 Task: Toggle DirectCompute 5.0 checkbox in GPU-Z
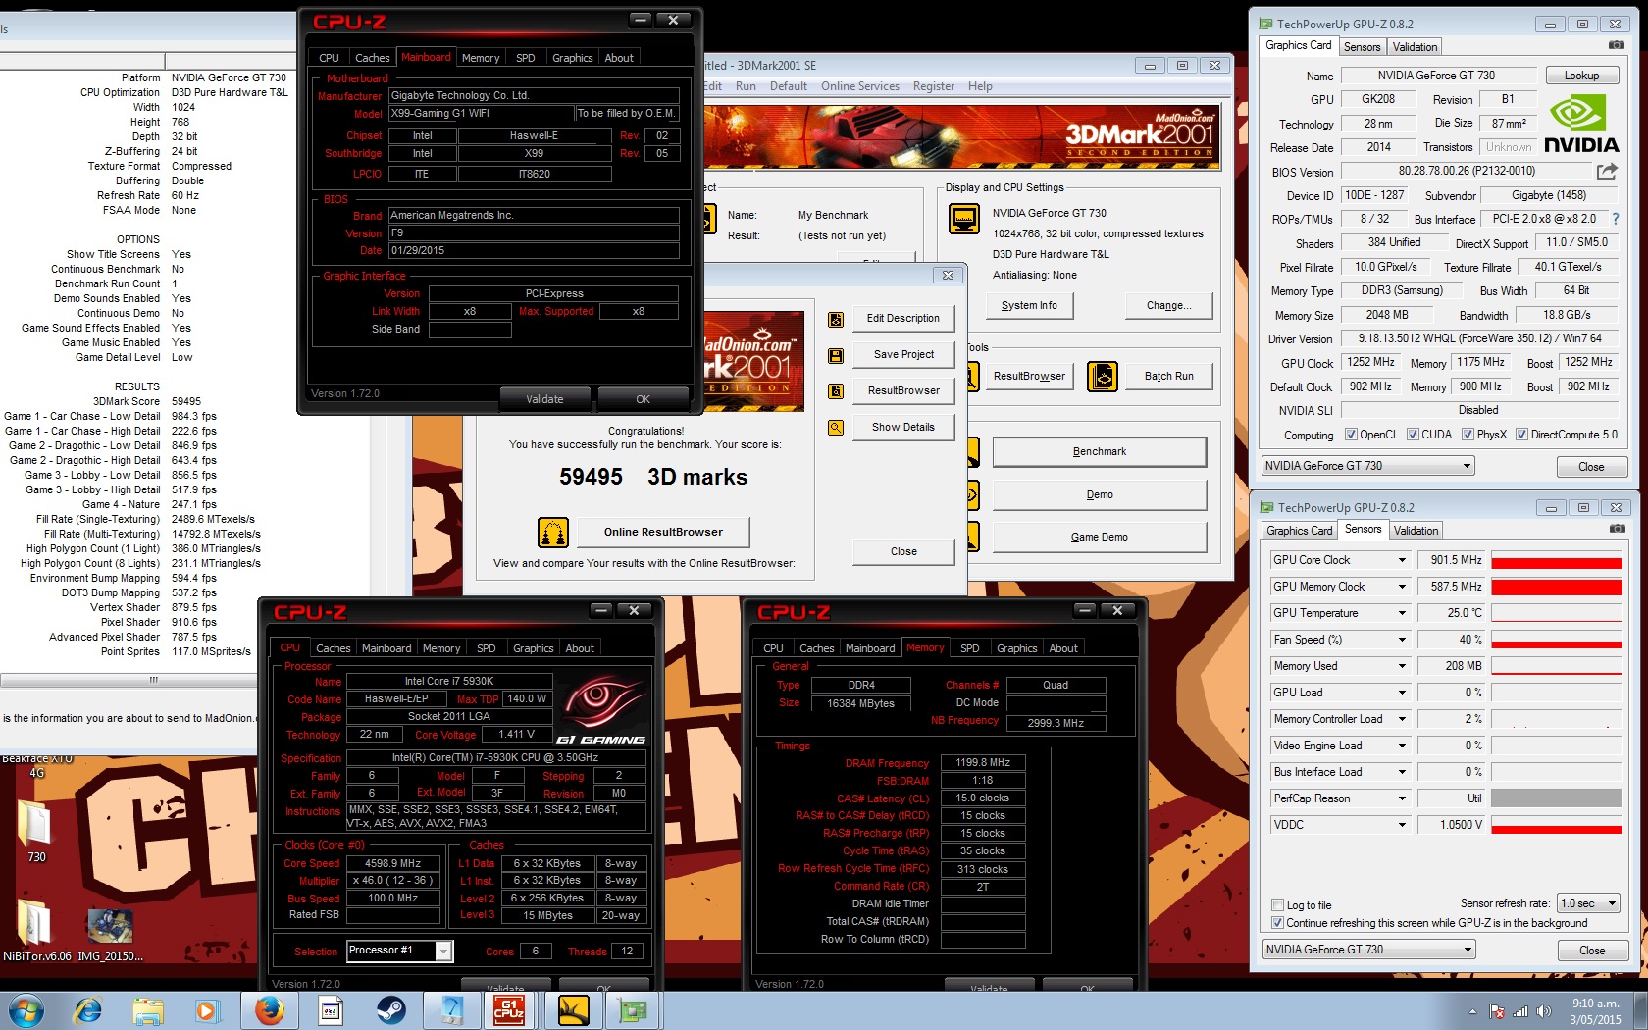pyautogui.click(x=1521, y=435)
